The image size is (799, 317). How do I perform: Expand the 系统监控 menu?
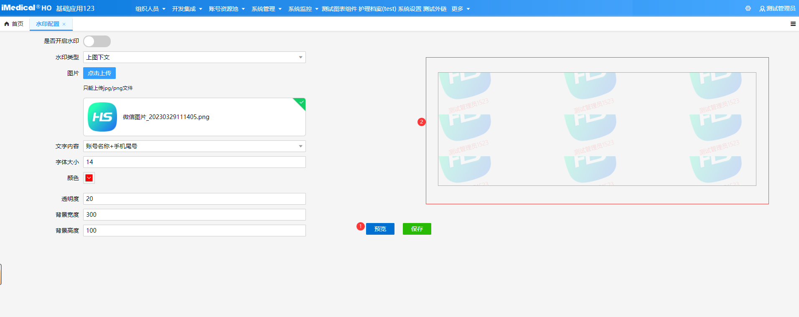(x=303, y=9)
